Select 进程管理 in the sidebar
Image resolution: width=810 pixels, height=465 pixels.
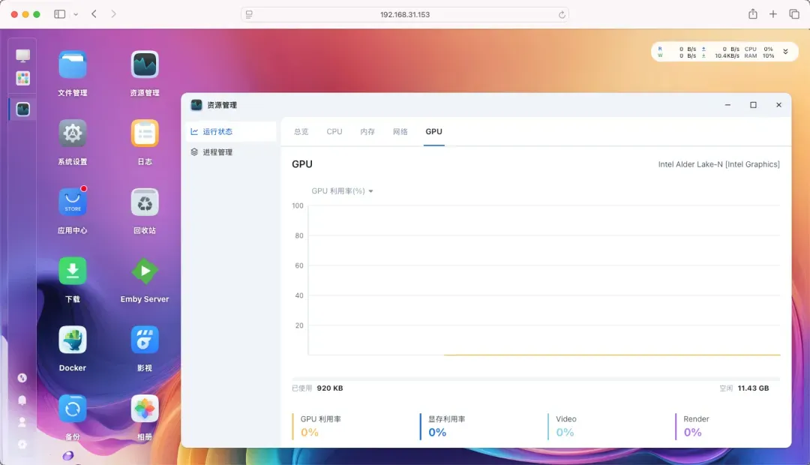point(217,152)
